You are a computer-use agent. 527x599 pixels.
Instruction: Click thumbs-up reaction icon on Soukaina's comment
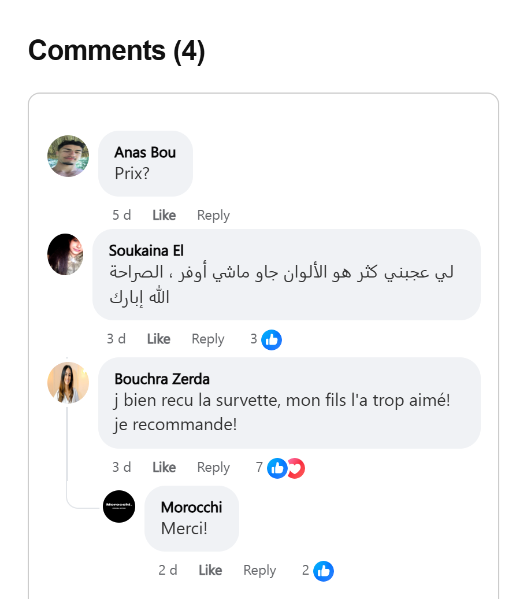[x=272, y=339]
